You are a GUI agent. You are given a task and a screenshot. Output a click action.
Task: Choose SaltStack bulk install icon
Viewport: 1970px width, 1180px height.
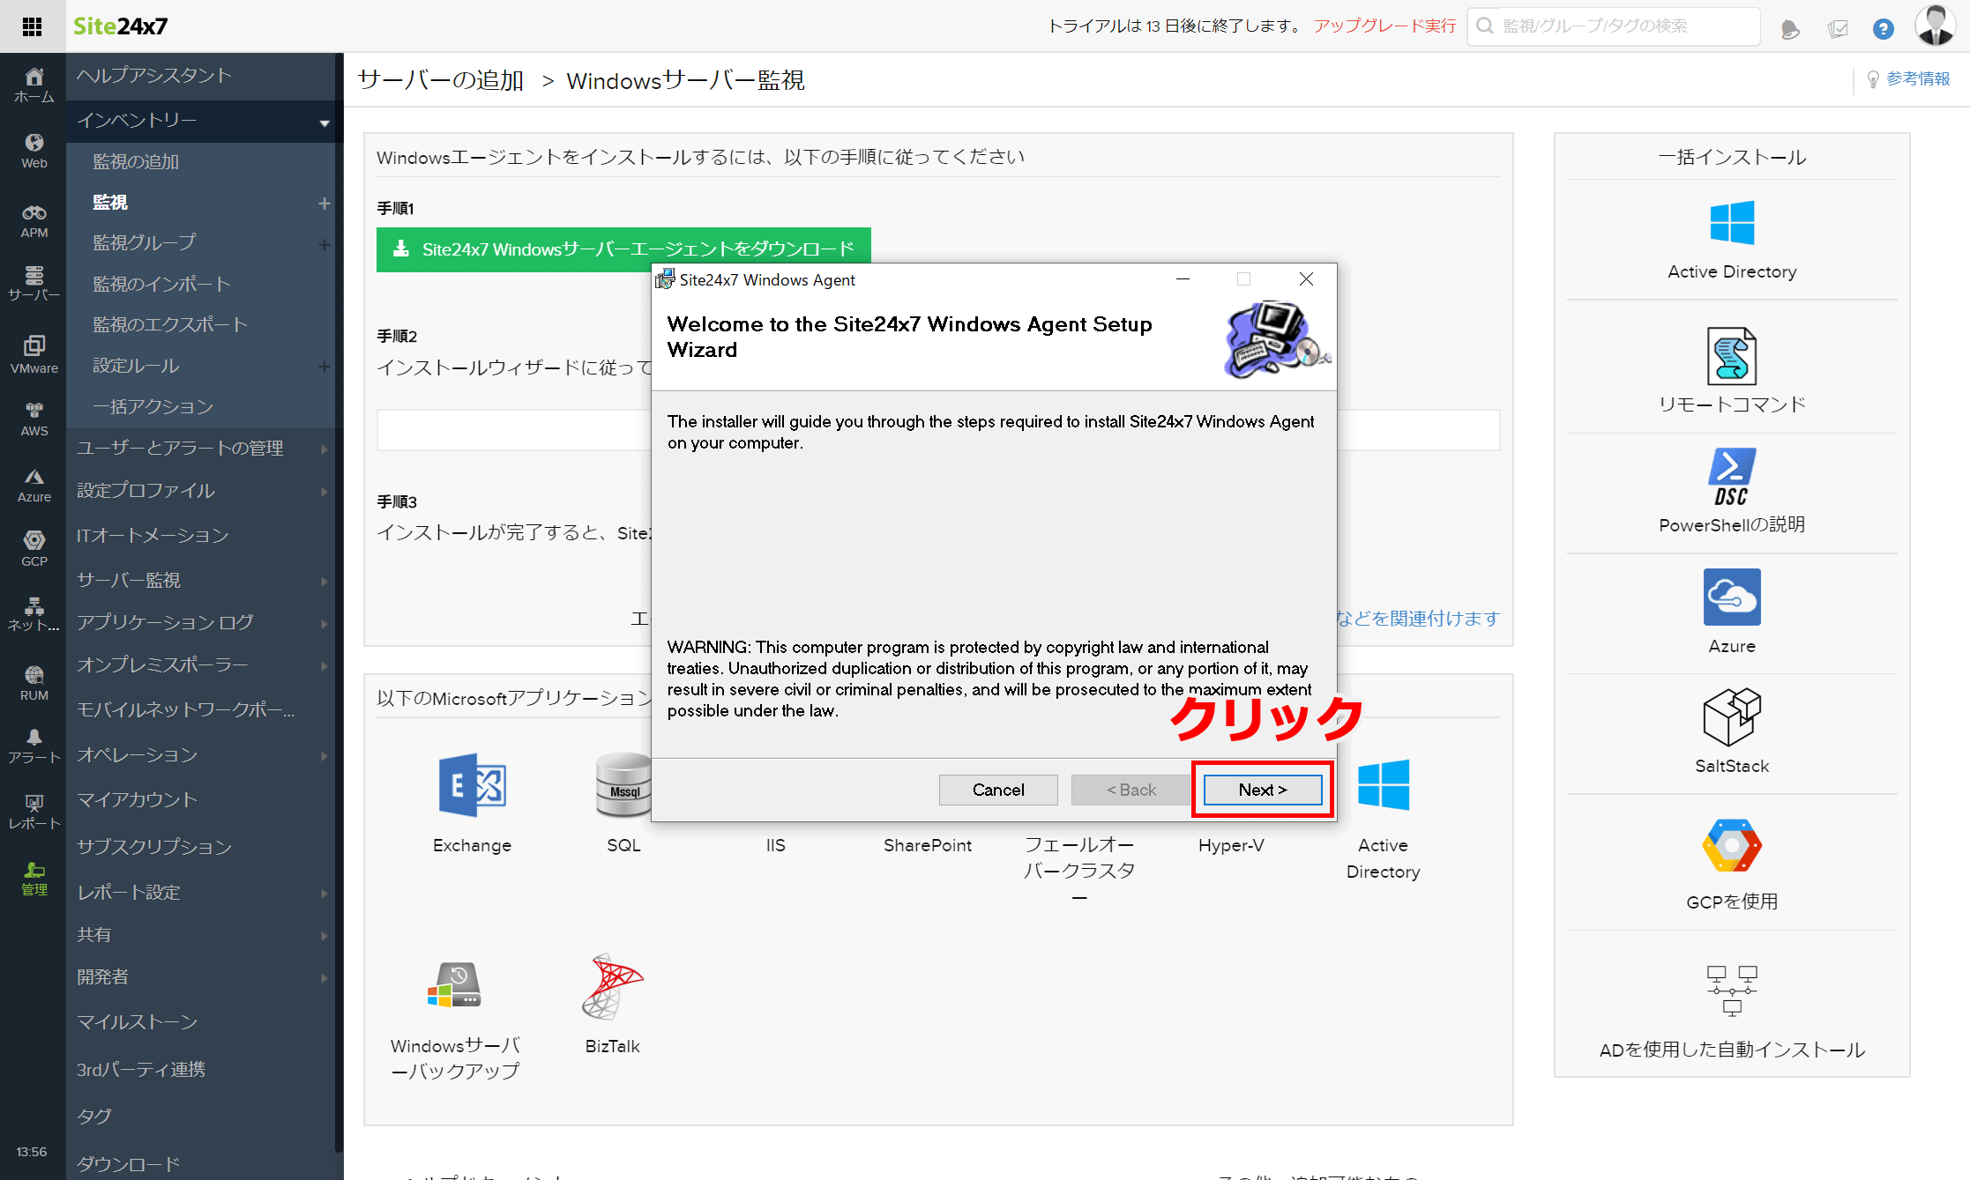tap(1731, 716)
